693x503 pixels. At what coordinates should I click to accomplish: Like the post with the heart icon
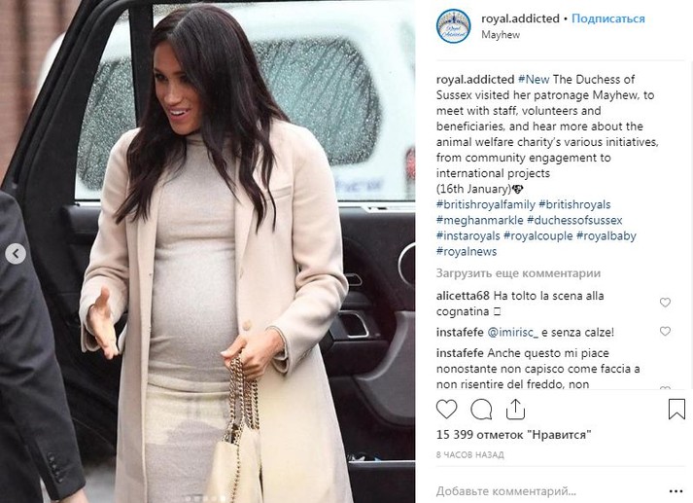click(446, 410)
